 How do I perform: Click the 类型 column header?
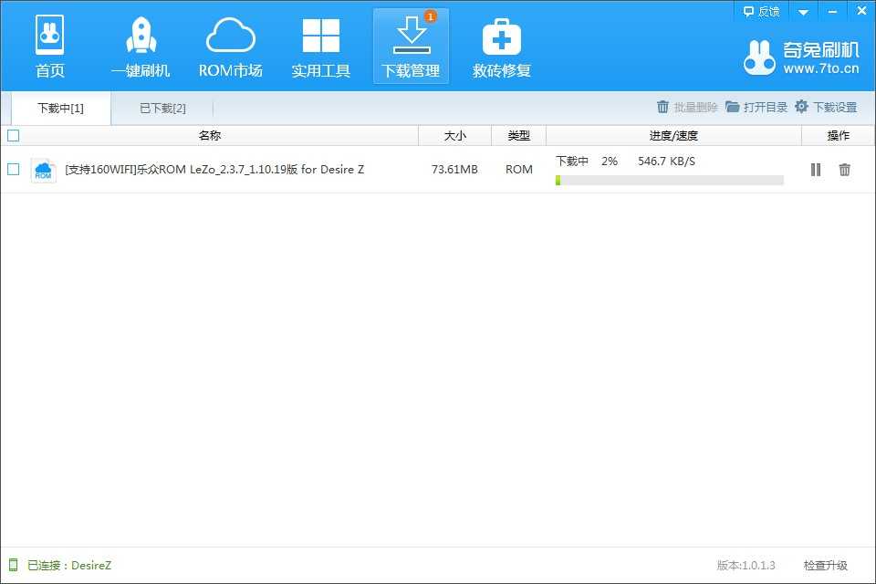coord(518,135)
